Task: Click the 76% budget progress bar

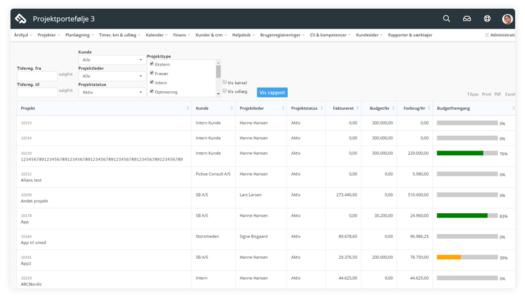Action: (467, 153)
